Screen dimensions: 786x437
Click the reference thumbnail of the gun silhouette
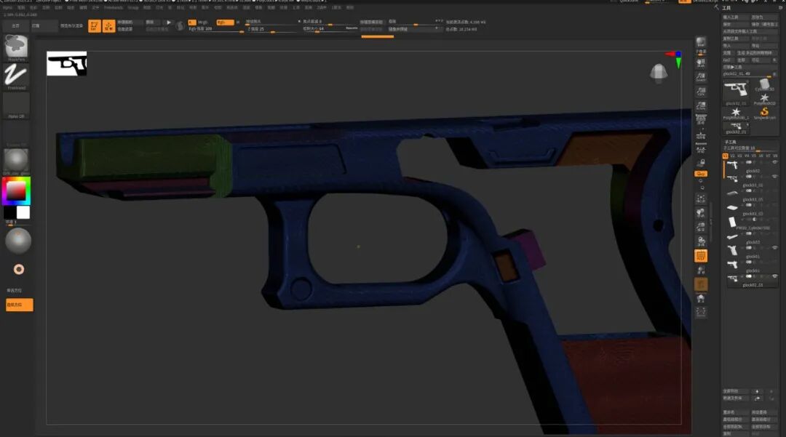coord(67,63)
